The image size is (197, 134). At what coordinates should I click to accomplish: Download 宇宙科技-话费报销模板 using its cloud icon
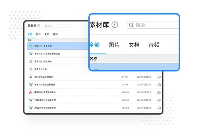click(x=159, y=92)
